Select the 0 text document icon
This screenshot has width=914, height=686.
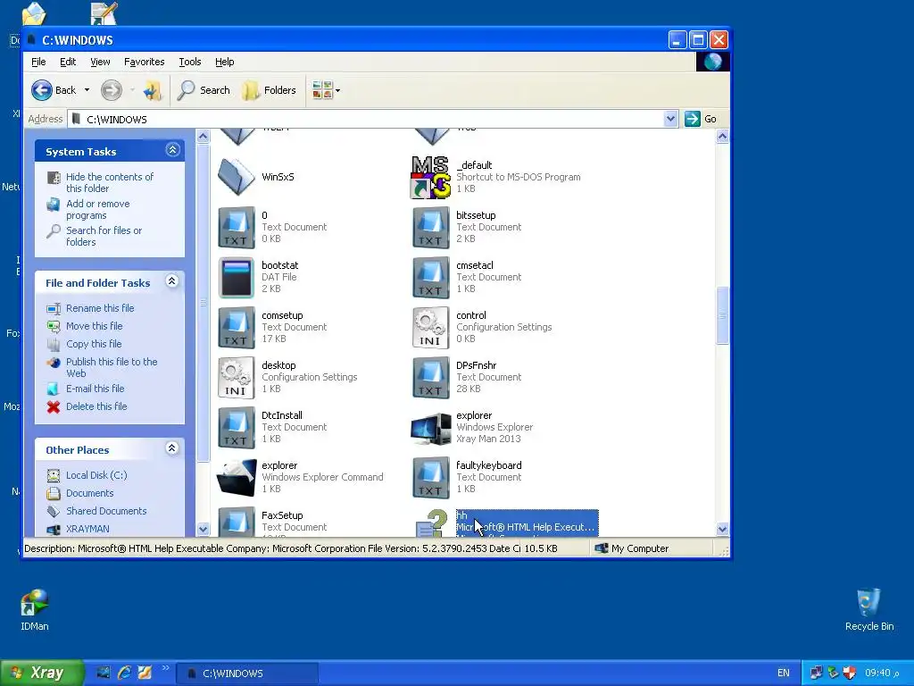[236, 228]
